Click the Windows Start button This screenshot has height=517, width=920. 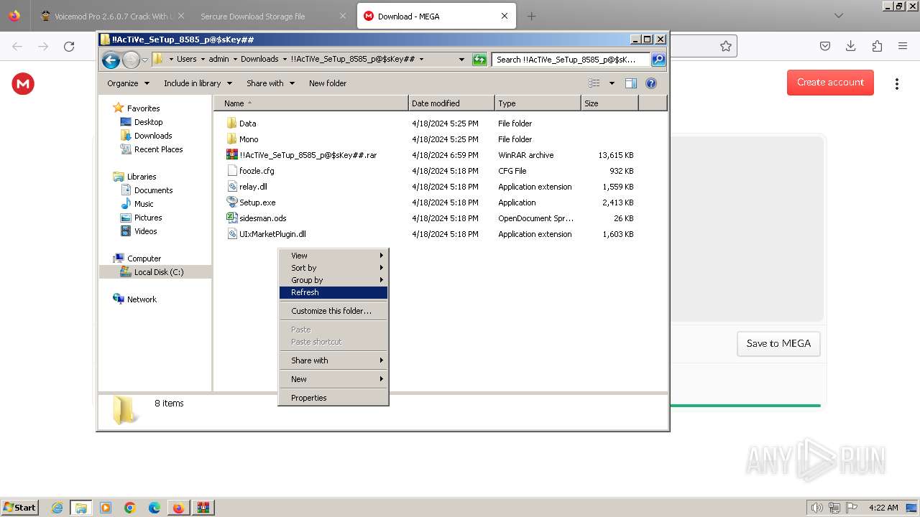19,507
